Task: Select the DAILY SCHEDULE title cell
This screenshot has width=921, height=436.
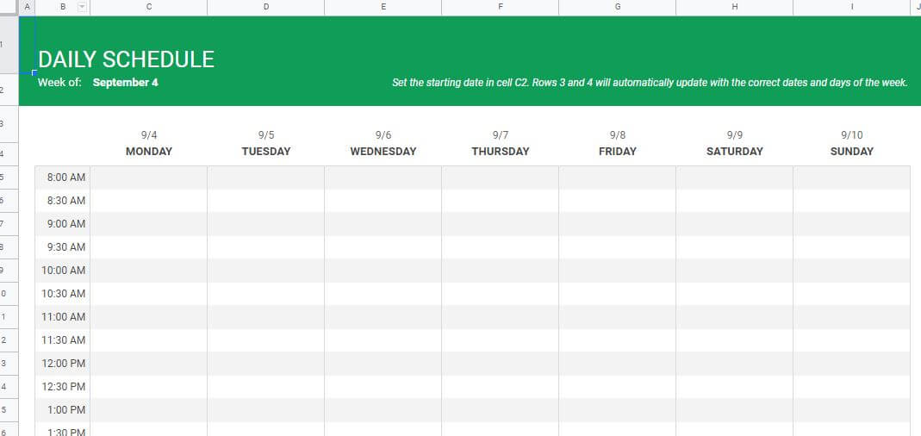Action: (127, 59)
